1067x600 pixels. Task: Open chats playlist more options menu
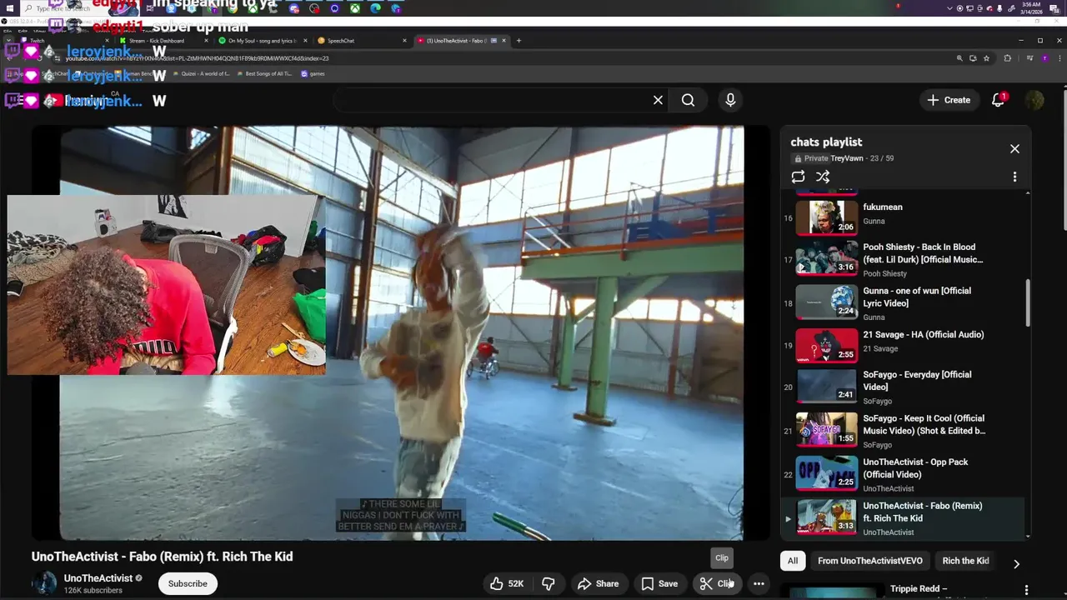click(1014, 177)
